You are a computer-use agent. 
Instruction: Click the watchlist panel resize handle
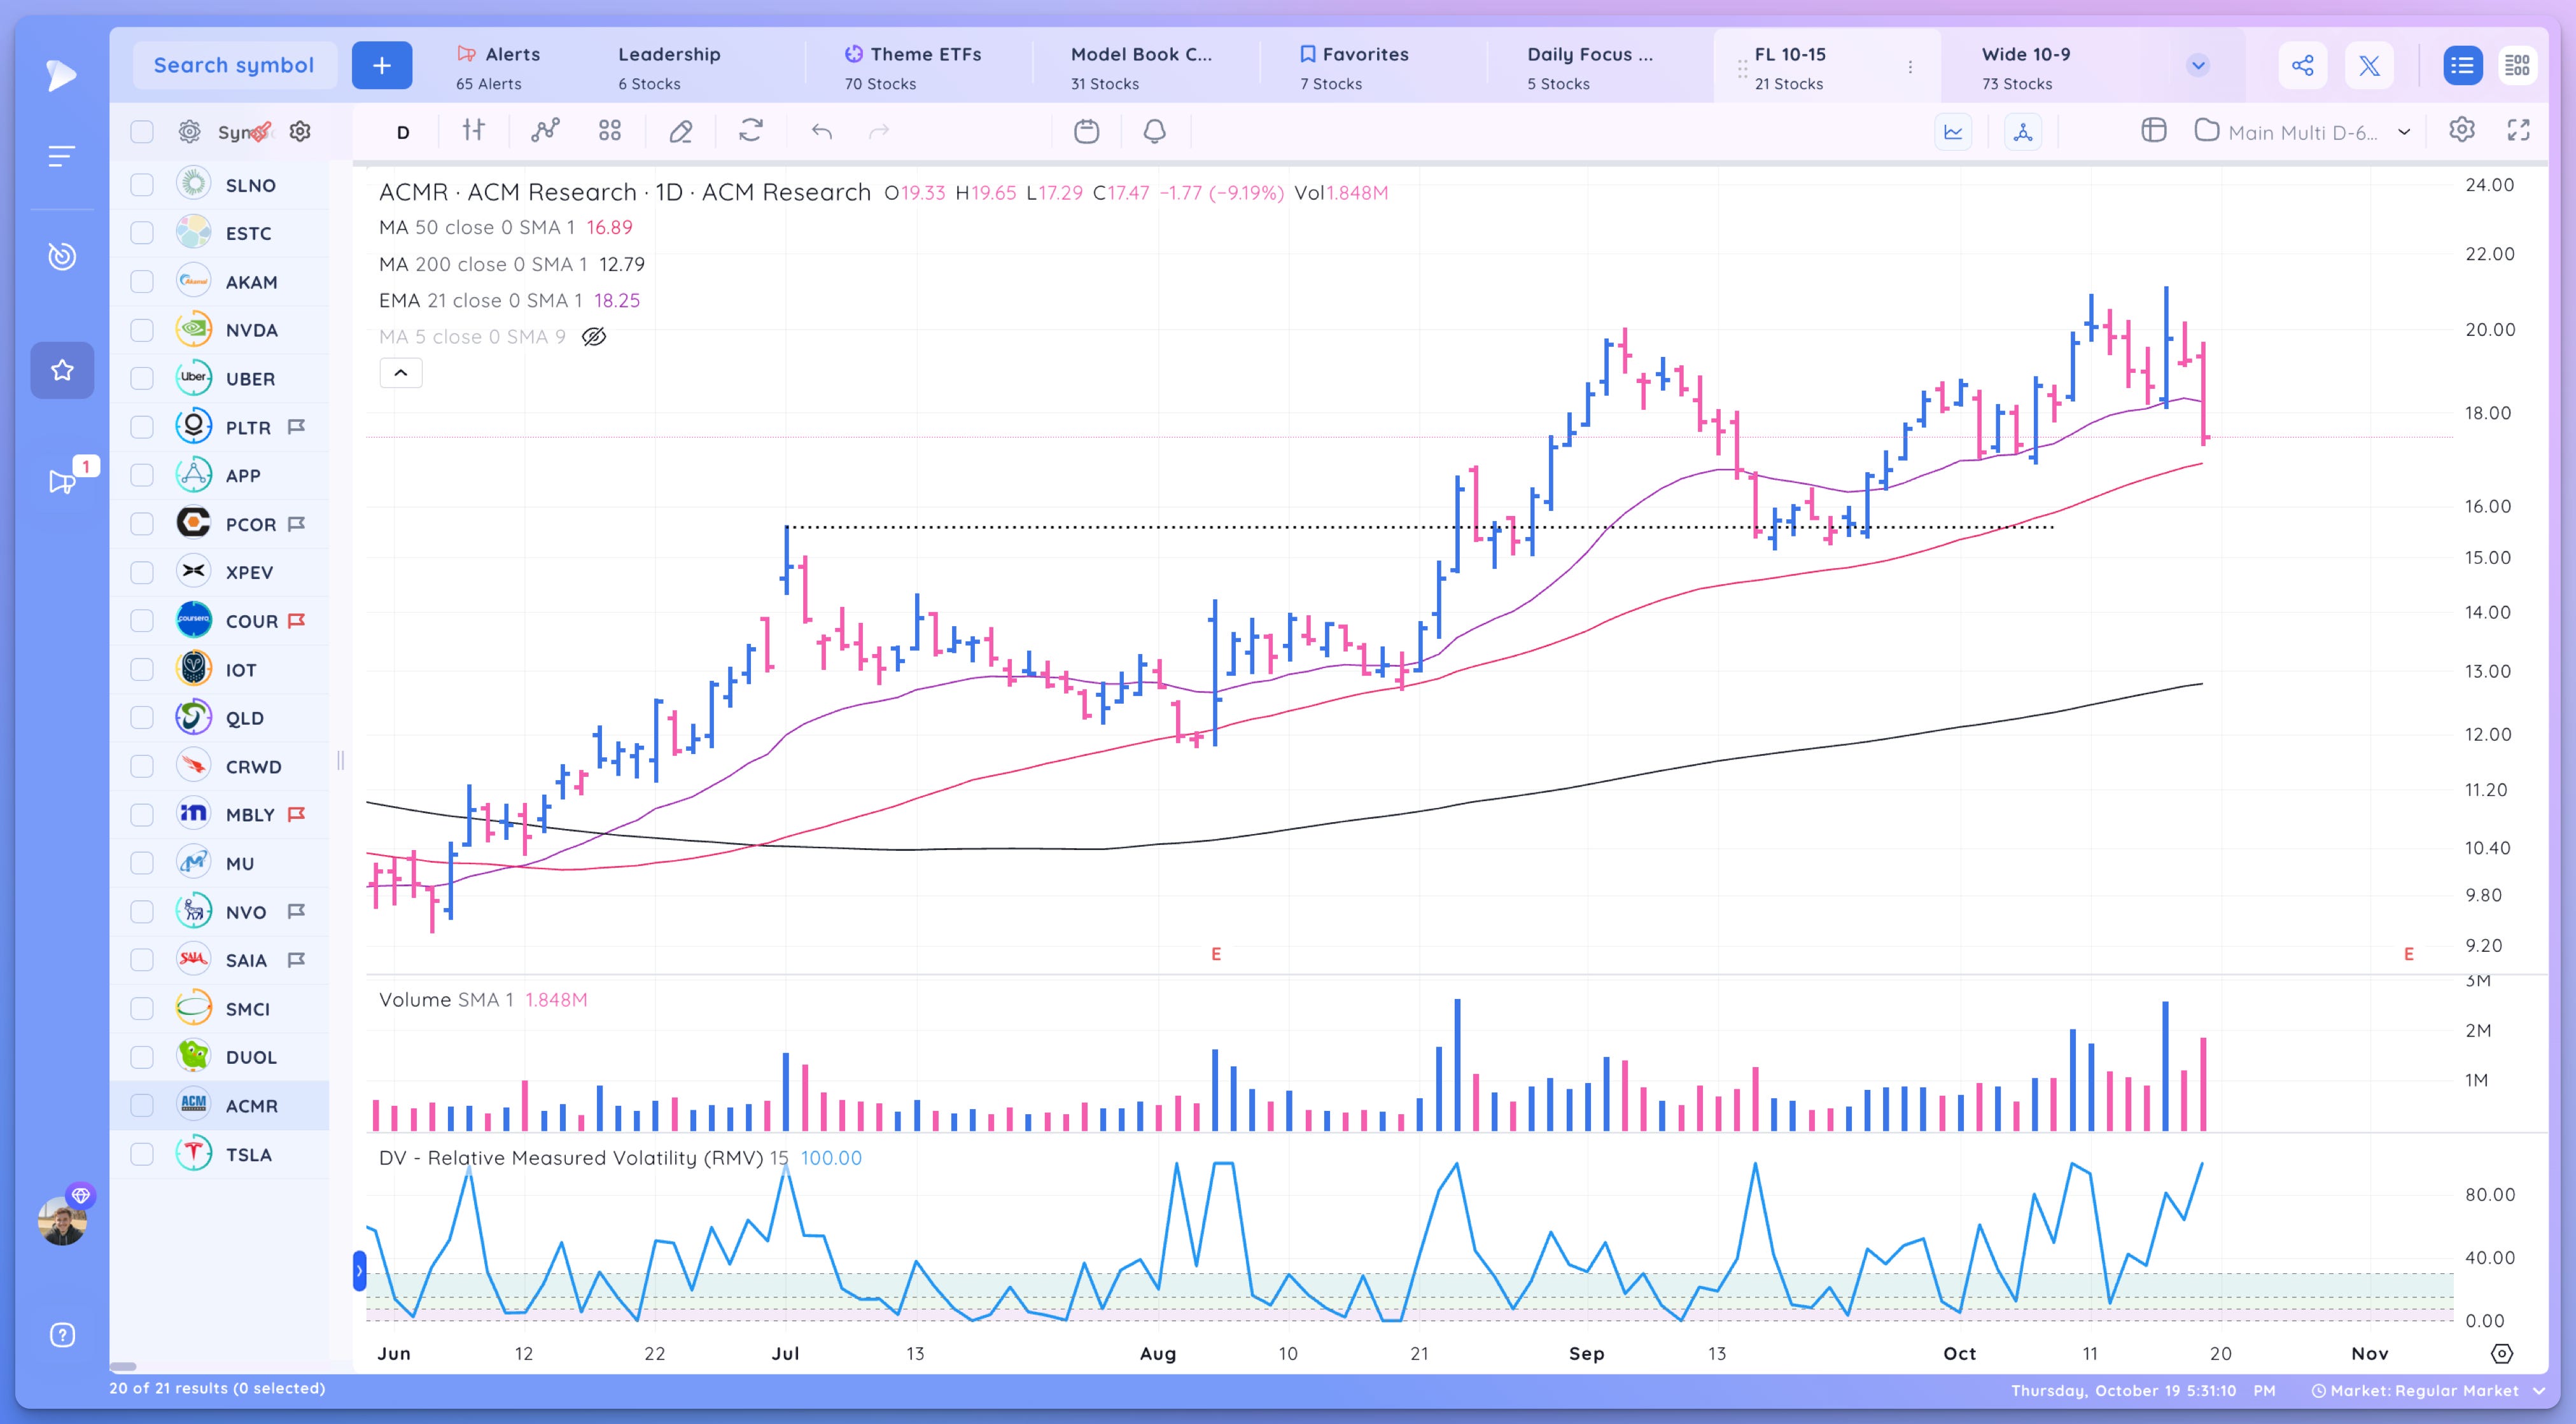pyautogui.click(x=341, y=761)
